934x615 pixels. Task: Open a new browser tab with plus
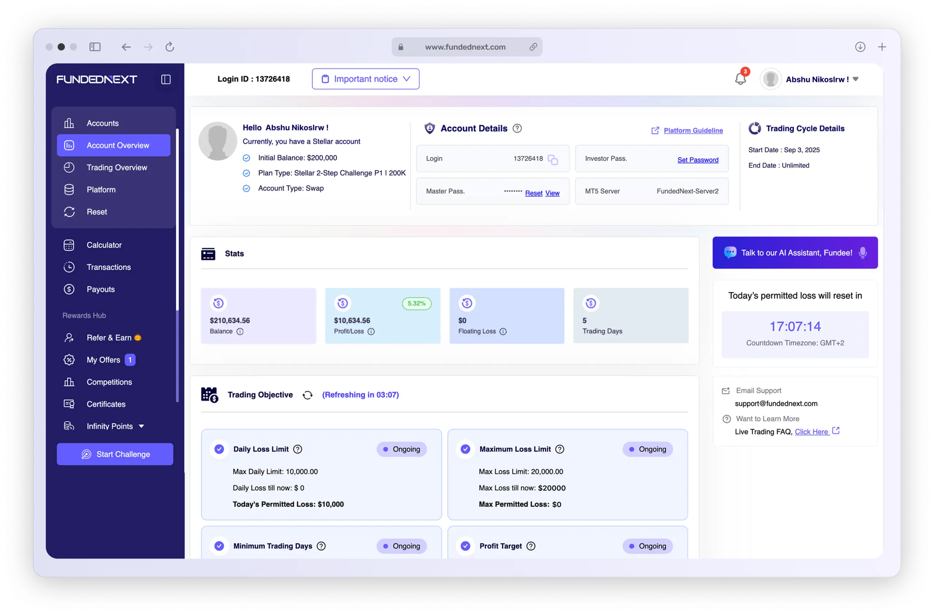pos(882,47)
